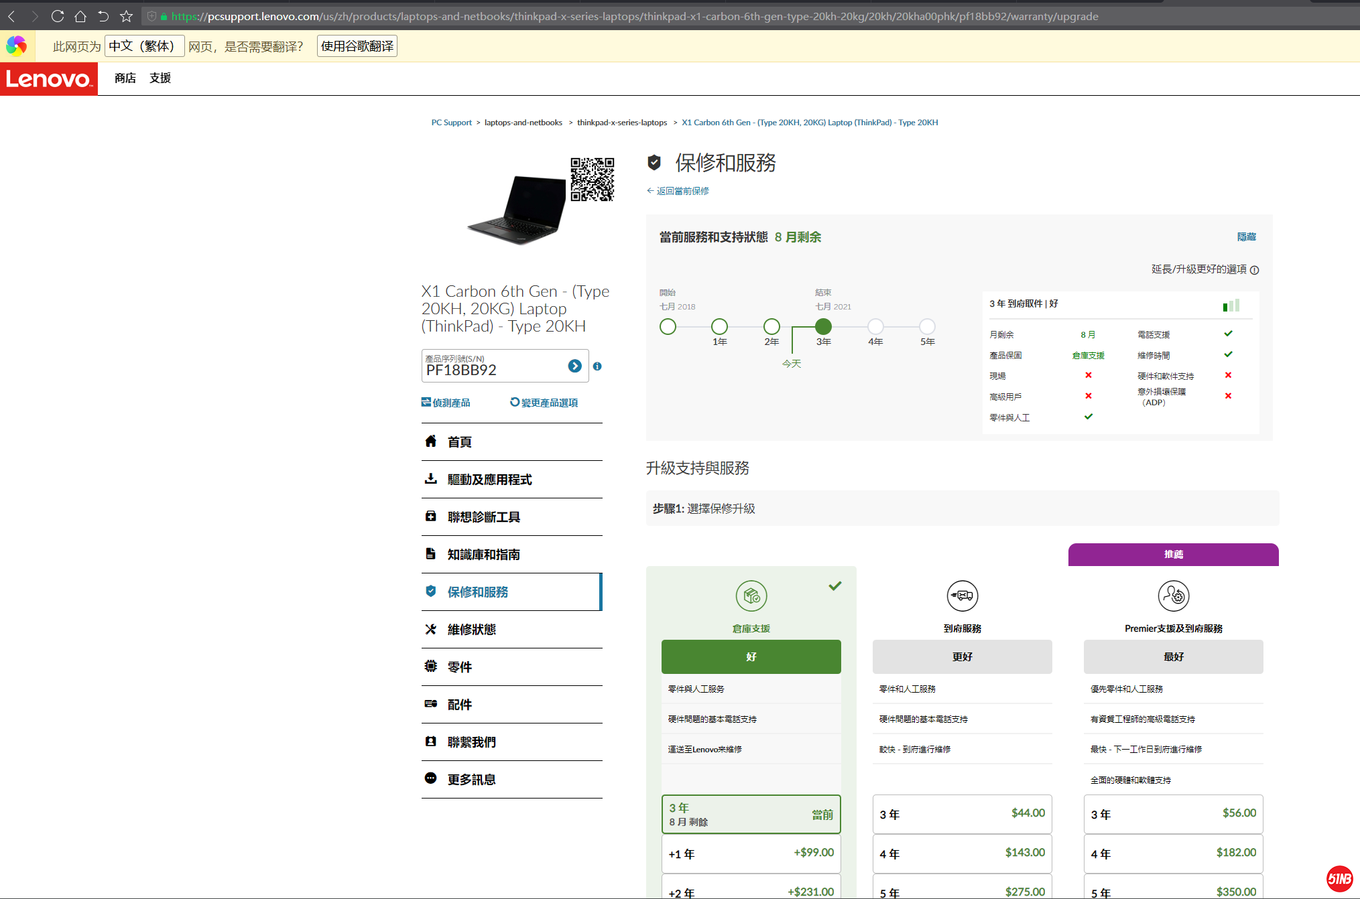Collapse the status panel via 隱藏 link

[1246, 237]
